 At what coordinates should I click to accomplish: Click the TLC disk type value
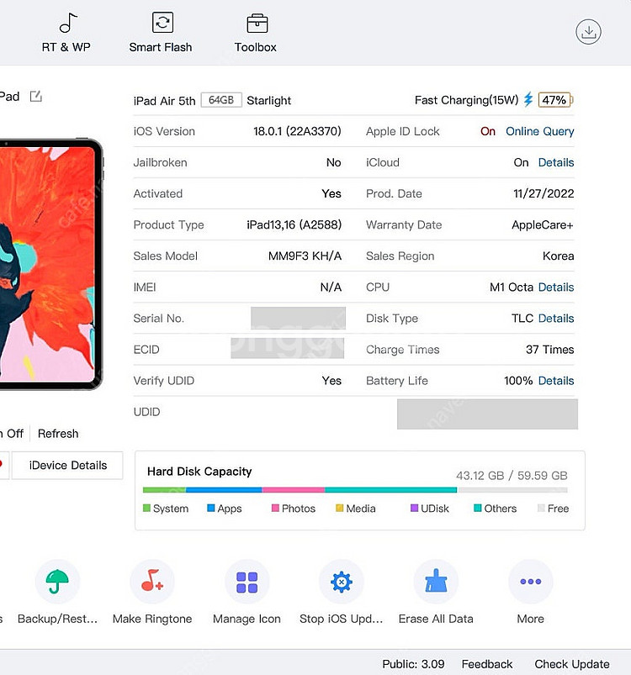[522, 318]
